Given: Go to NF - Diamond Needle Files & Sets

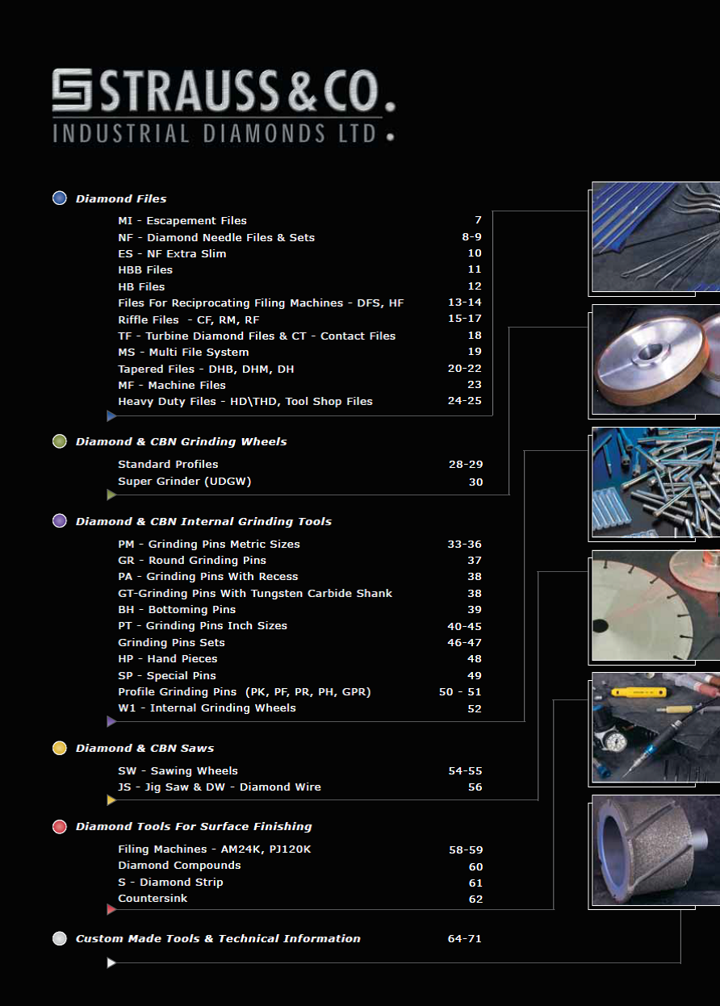Looking at the screenshot, I should coord(216,237).
